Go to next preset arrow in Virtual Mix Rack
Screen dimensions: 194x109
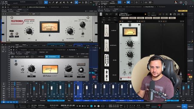click(x=149, y=15)
